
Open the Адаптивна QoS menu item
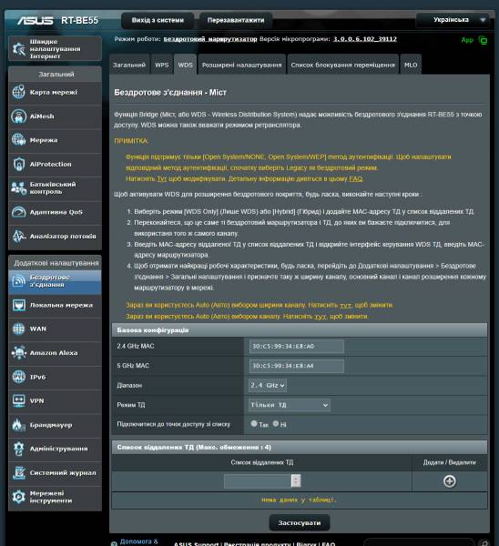[x=55, y=212]
